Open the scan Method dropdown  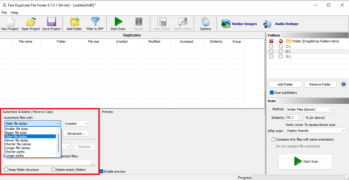[310, 109]
